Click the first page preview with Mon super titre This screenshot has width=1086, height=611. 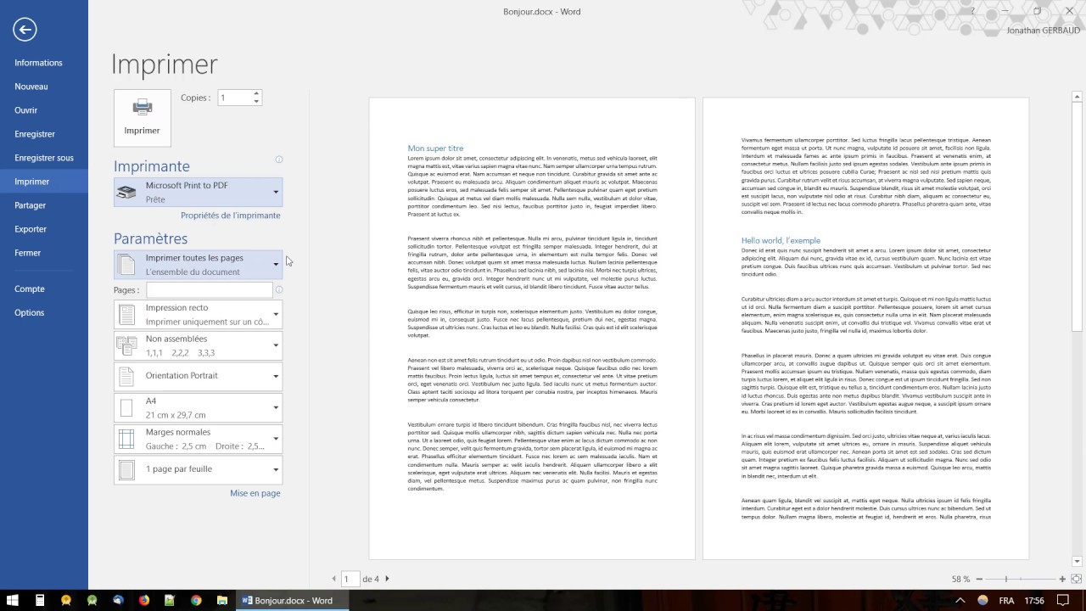tap(532, 328)
